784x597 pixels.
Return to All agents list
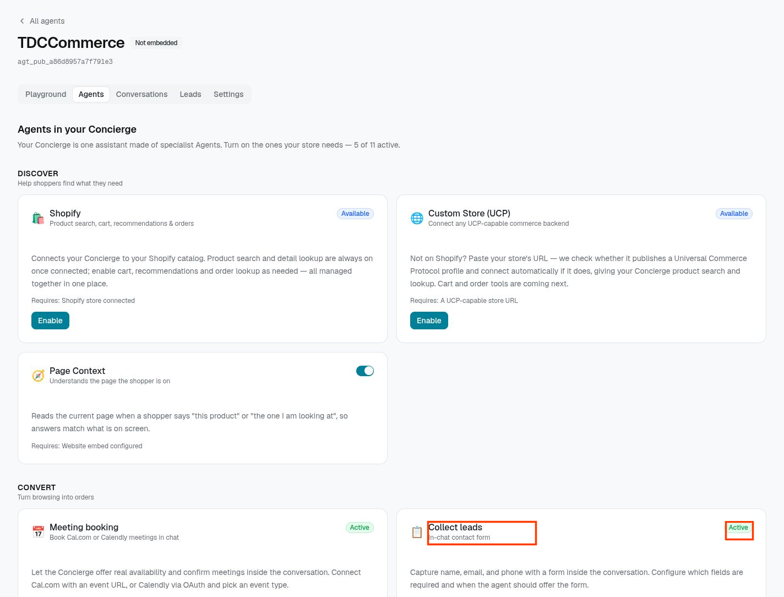[x=47, y=21]
